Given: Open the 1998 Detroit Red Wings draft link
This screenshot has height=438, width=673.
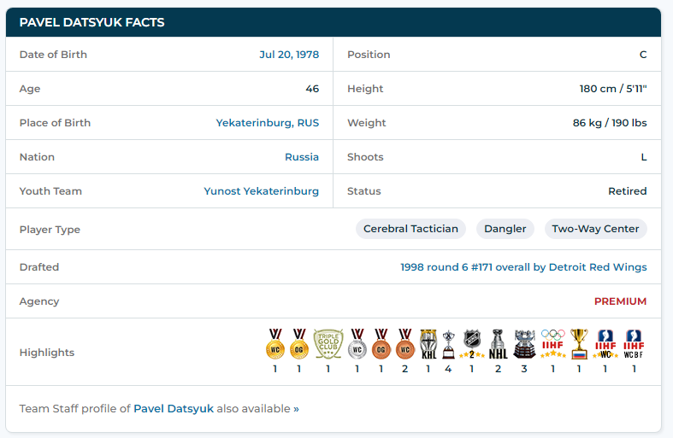Looking at the screenshot, I should tap(523, 267).
